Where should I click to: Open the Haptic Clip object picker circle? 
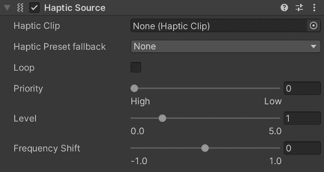point(313,26)
